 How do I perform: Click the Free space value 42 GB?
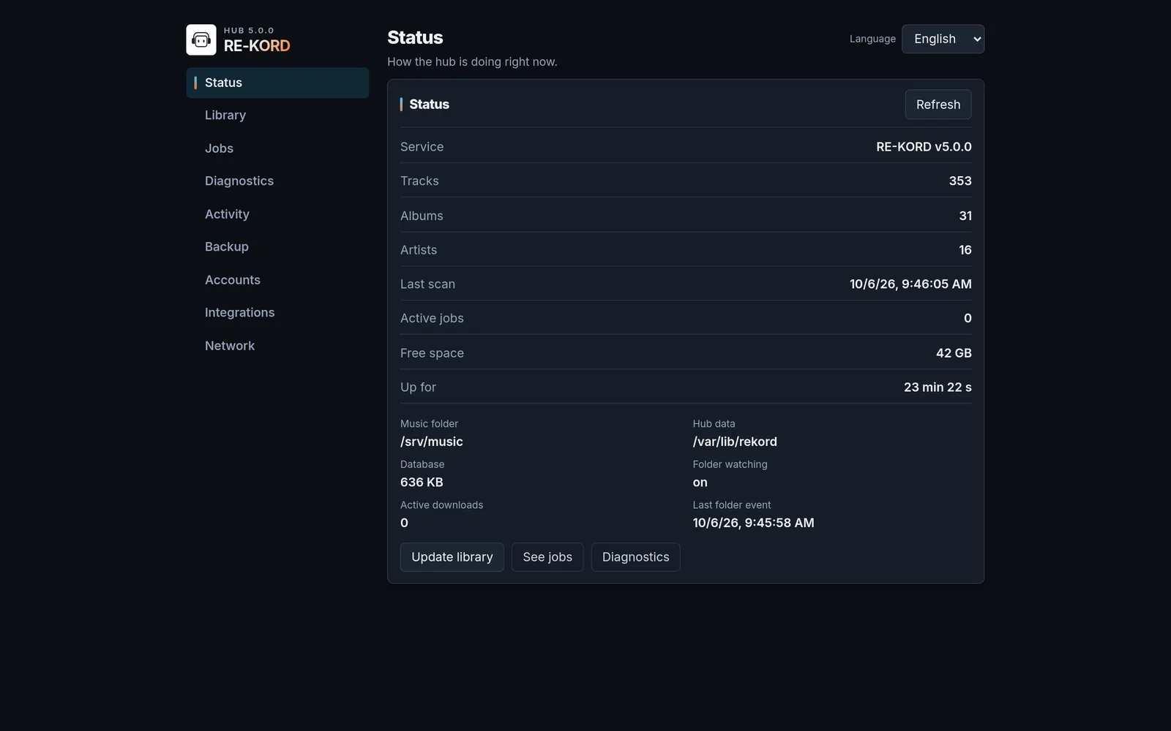pos(954,353)
